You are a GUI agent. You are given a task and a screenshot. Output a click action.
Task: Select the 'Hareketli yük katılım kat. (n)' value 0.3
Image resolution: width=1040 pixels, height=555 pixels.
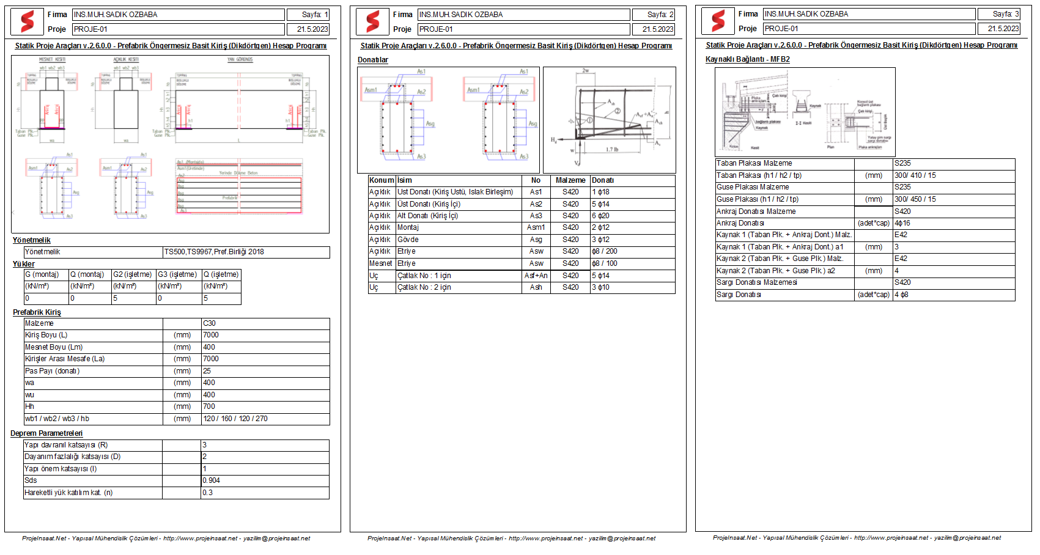[x=265, y=493]
